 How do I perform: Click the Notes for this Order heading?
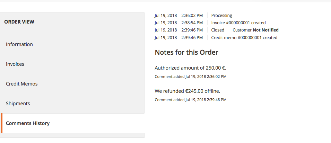click(186, 53)
